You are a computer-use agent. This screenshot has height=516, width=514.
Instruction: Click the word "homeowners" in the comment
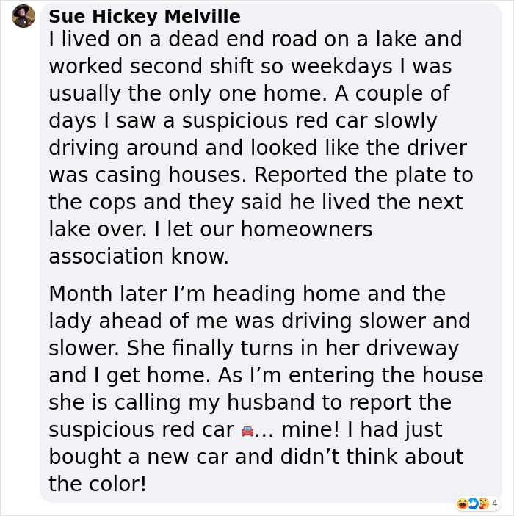click(x=307, y=229)
